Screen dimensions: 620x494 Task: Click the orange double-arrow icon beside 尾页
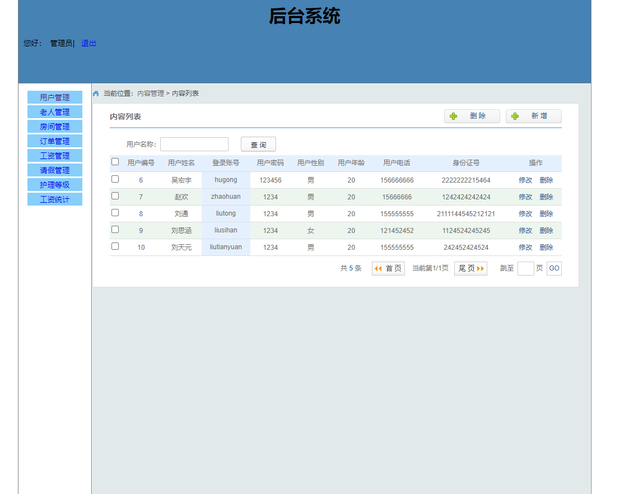(x=482, y=268)
